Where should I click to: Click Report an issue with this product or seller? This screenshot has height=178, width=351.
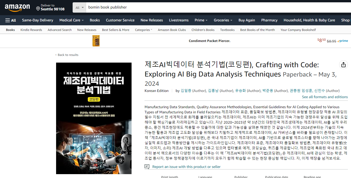tap(186, 167)
